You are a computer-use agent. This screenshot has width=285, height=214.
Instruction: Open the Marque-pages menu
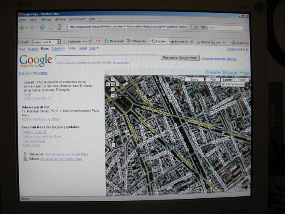(x=77, y=19)
